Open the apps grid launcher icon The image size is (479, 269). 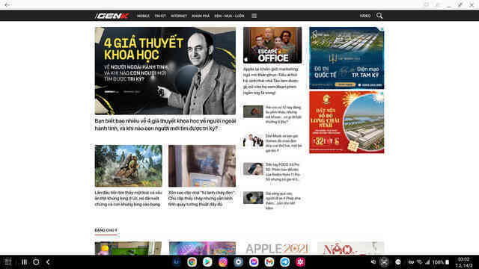[7, 262]
